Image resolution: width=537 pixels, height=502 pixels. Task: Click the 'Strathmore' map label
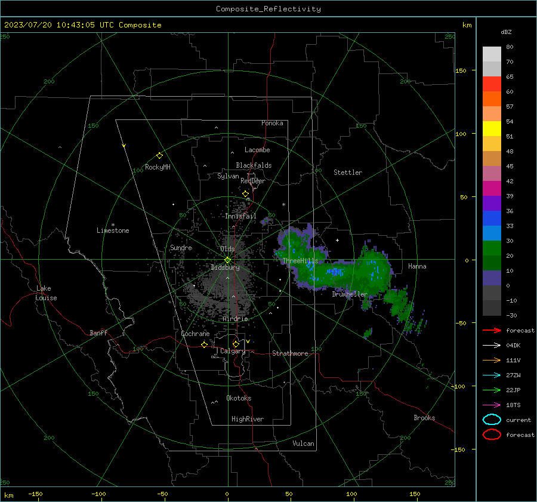[290, 353]
